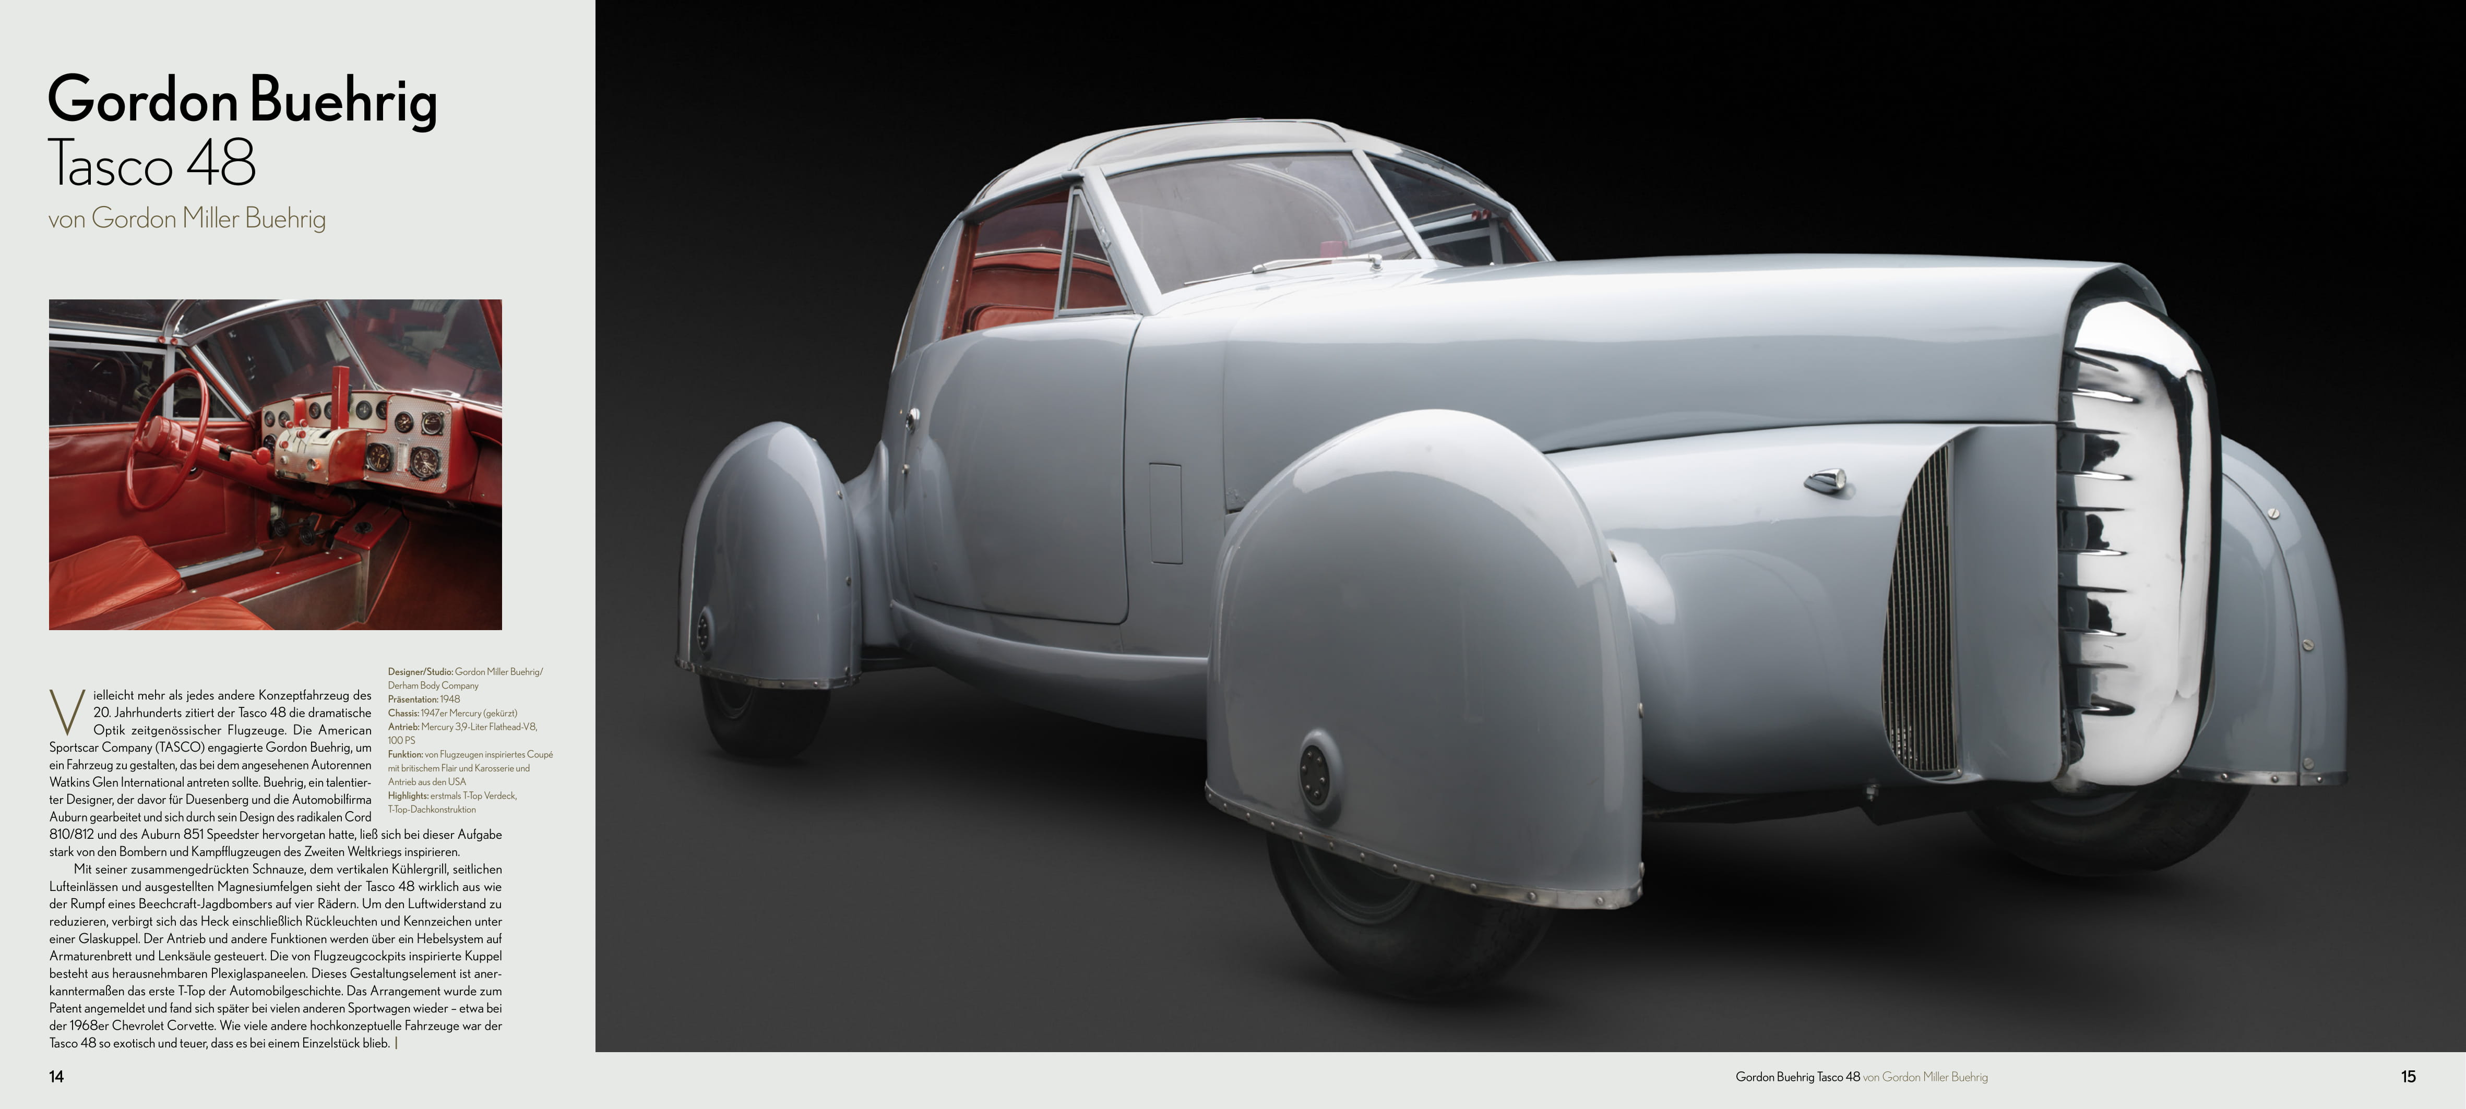Click page number 14
The height and width of the screenshot is (1109, 2466).
click(56, 1077)
